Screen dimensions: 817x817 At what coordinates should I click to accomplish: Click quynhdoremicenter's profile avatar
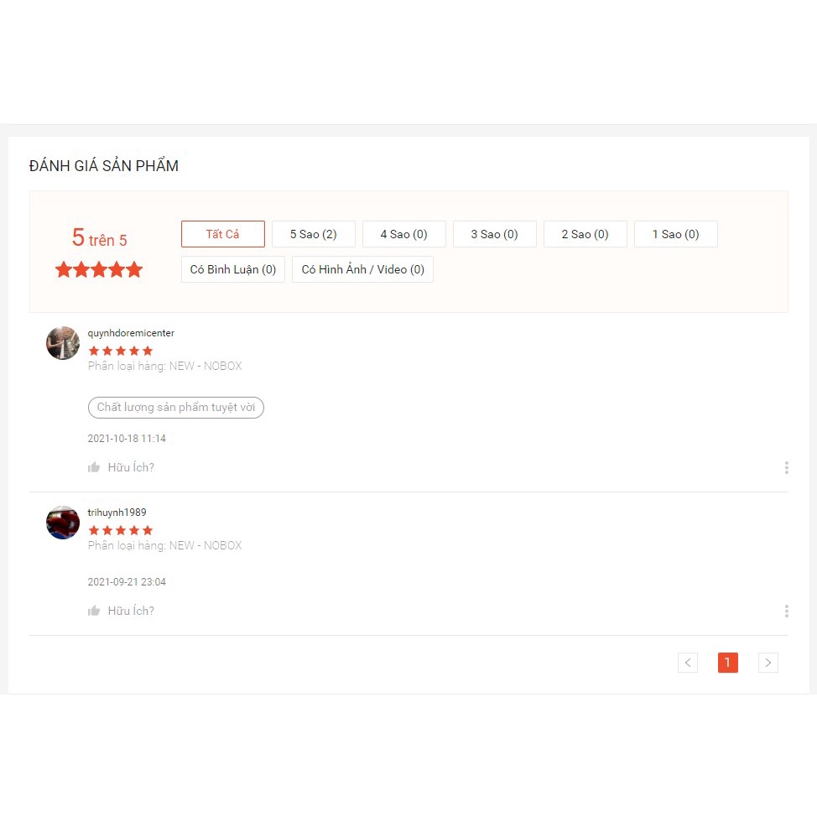(x=63, y=343)
